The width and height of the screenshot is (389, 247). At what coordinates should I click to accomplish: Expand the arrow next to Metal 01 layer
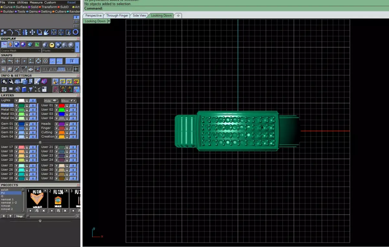[17, 106]
